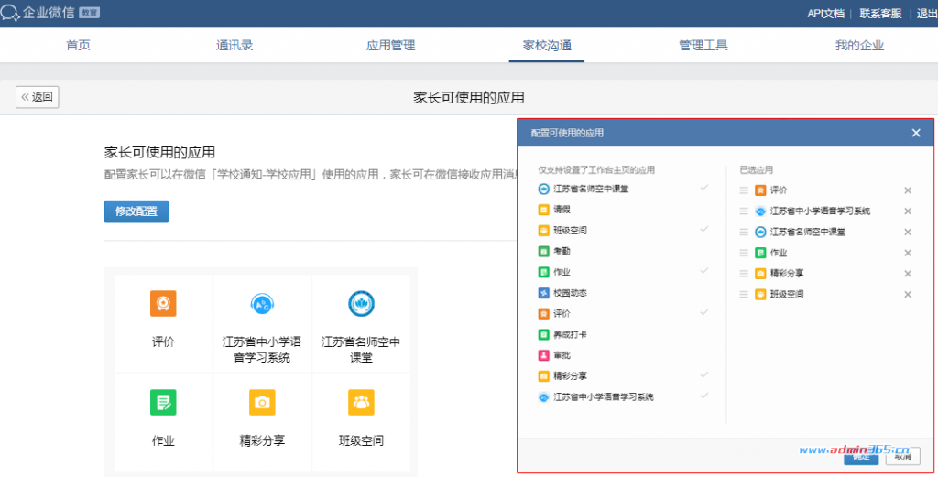Open the 我的企业 tab
This screenshot has width=938, height=477.
(859, 46)
